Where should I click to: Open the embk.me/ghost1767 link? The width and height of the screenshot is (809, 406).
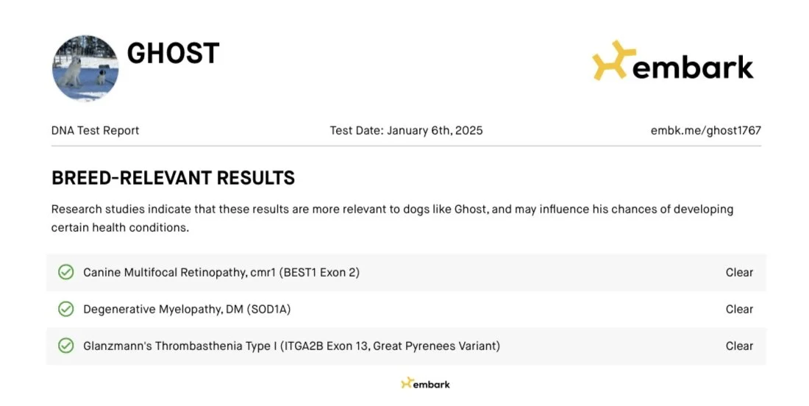point(705,130)
